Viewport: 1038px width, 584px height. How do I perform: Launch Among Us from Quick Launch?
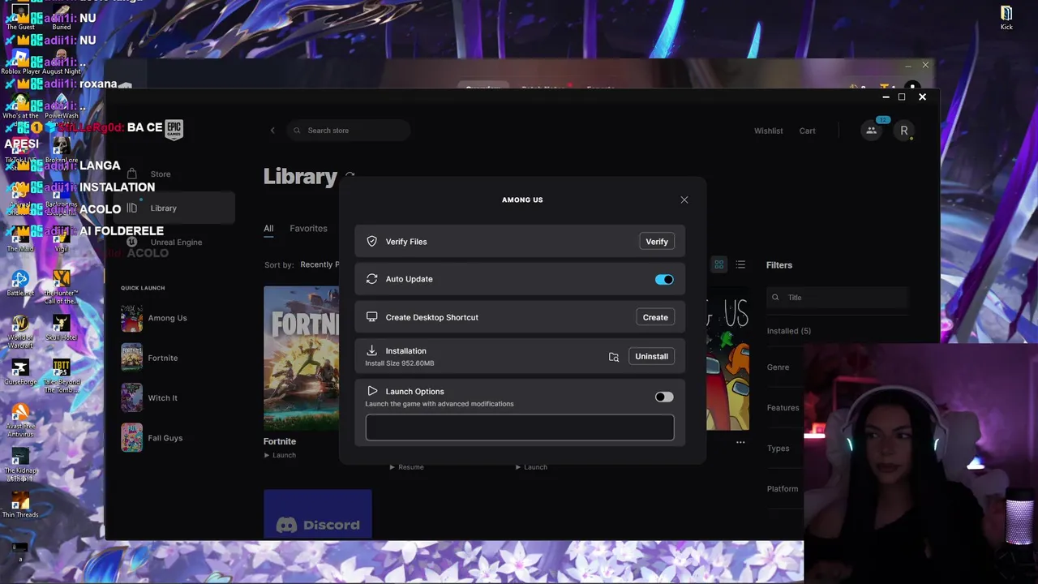pos(154,318)
